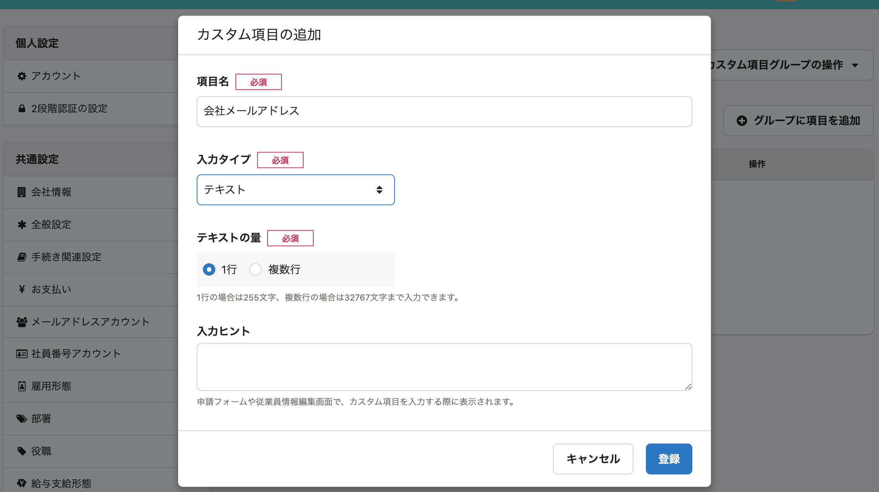This screenshot has width=879, height=492.
Task: Click the ID card icon for 社員番号アカウント
Action: [22, 354]
